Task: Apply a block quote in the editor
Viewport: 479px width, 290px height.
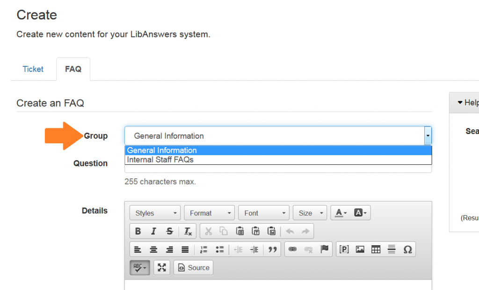Action: click(272, 249)
